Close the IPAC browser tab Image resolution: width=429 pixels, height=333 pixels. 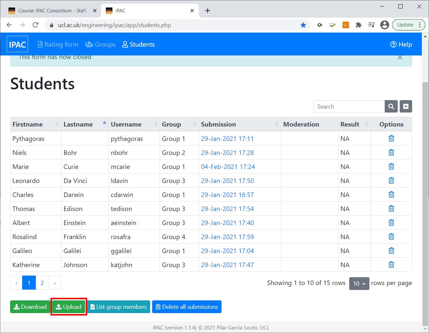(192, 11)
